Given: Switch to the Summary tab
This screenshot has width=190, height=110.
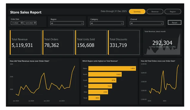Looking at the screenshot, I should click(x=137, y=12).
